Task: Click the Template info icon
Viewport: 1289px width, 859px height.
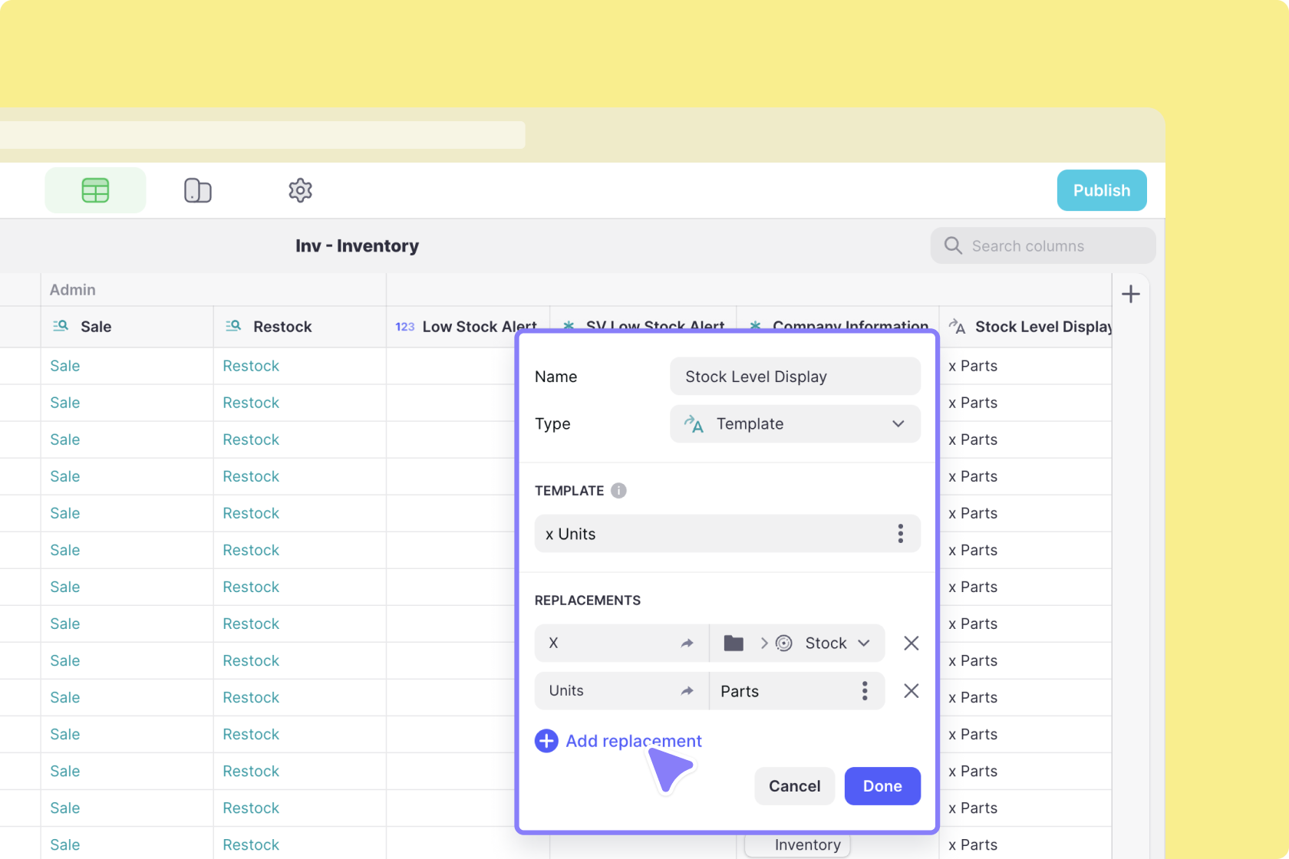Action: [x=618, y=491]
